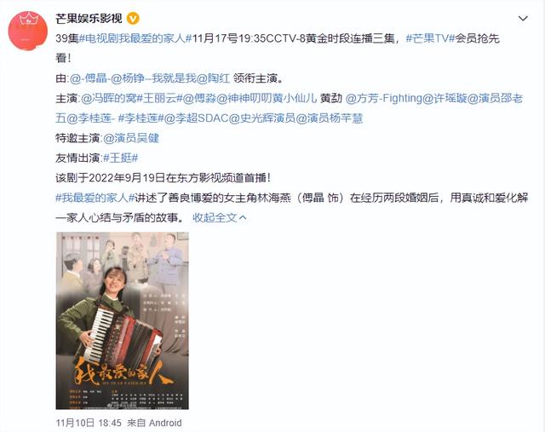Click the 来自 Android source label
This screenshot has width=545, height=432.
(x=154, y=423)
